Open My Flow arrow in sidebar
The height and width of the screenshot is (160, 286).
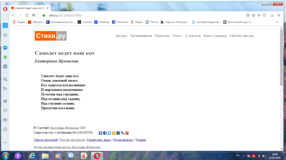[5, 89]
